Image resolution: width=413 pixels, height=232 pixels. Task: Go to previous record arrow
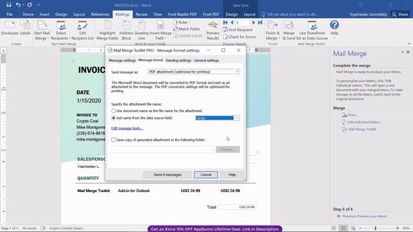point(232,23)
